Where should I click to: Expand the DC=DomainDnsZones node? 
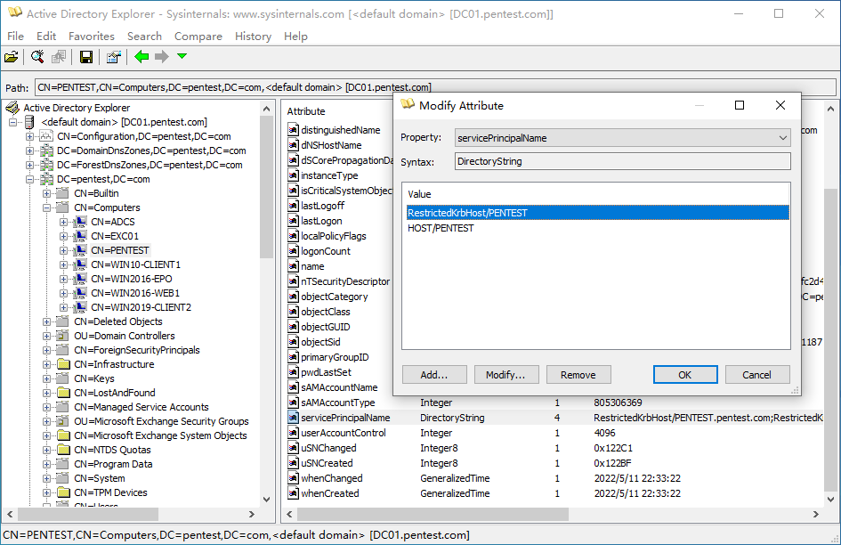coord(29,150)
